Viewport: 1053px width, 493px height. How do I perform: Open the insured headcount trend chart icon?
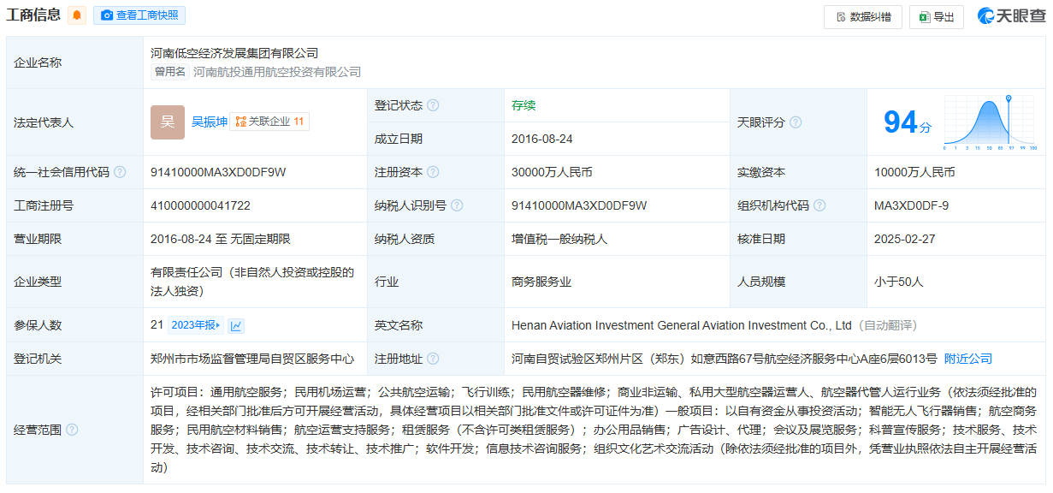(236, 325)
